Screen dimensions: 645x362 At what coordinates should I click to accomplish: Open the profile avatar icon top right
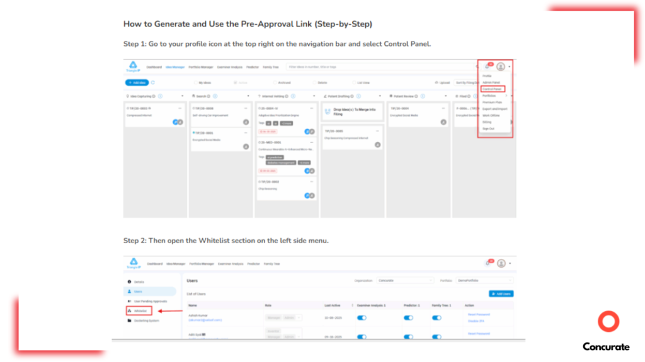[501, 67]
